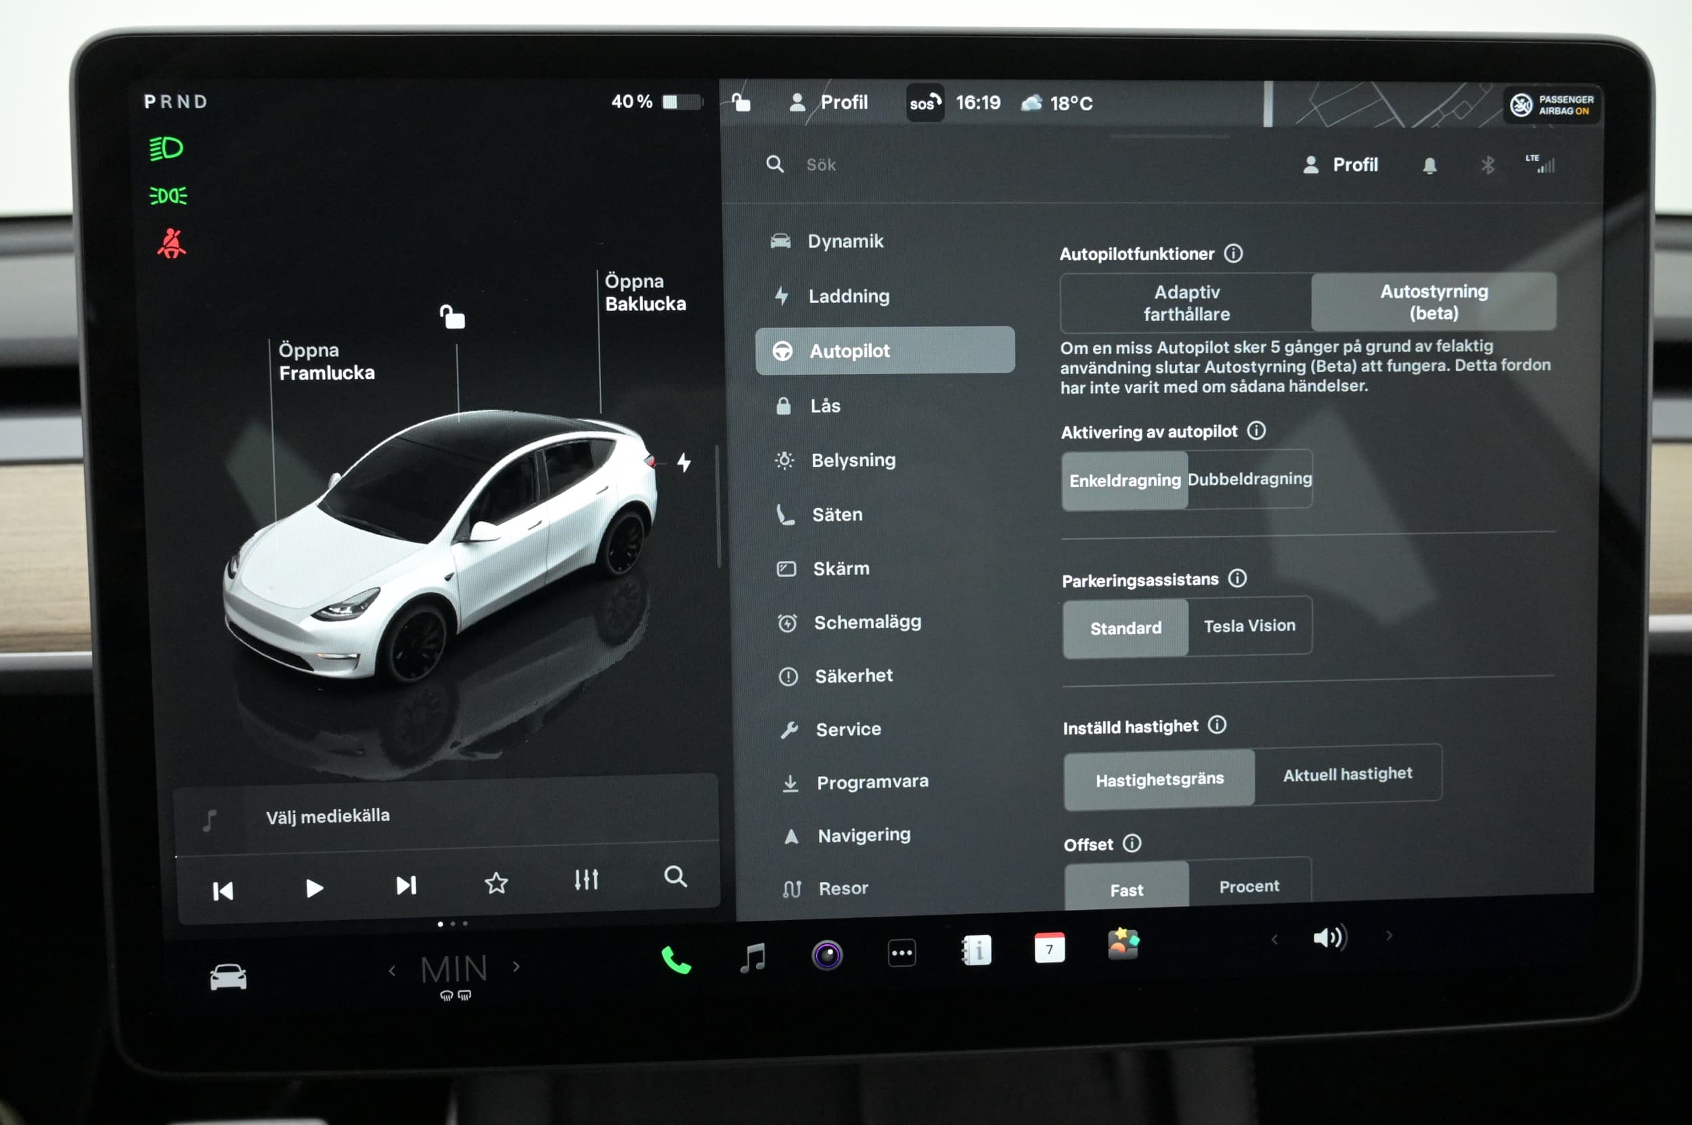This screenshot has height=1125, width=1692.
Task: Show info for Offset
Action: click(1132, 843)
